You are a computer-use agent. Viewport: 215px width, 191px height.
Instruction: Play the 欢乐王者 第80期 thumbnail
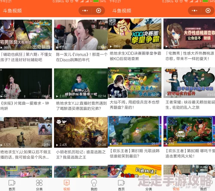[189, 131]
